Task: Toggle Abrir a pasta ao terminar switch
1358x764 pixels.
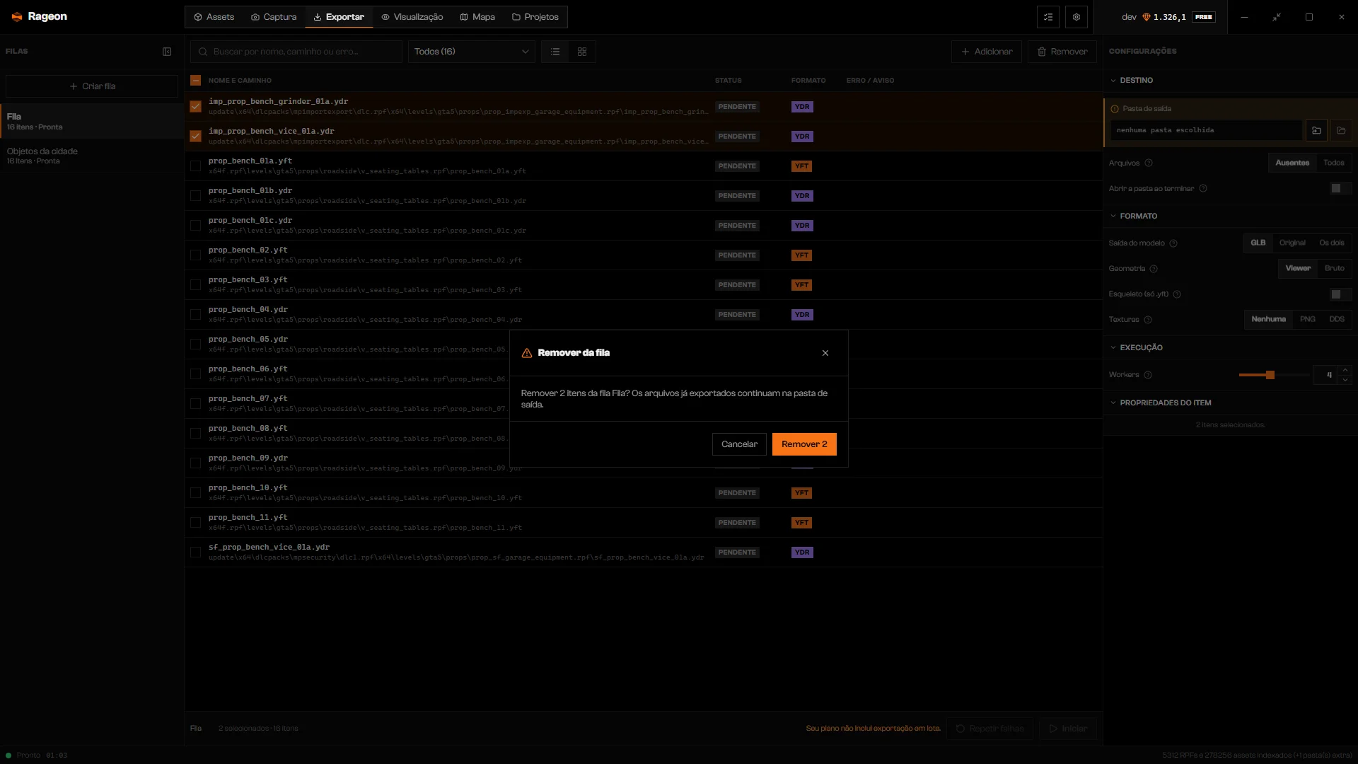Action: click(x=1340, y=188)
